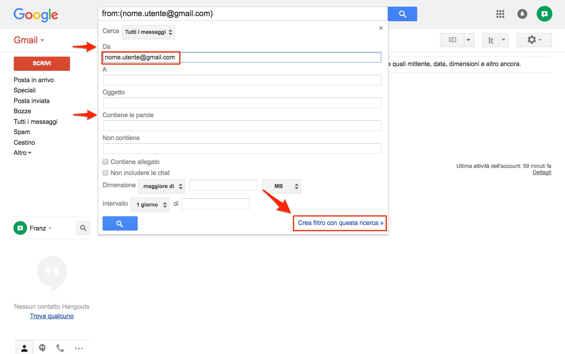
Task: Open the Google apps grid
Action: 500,14
